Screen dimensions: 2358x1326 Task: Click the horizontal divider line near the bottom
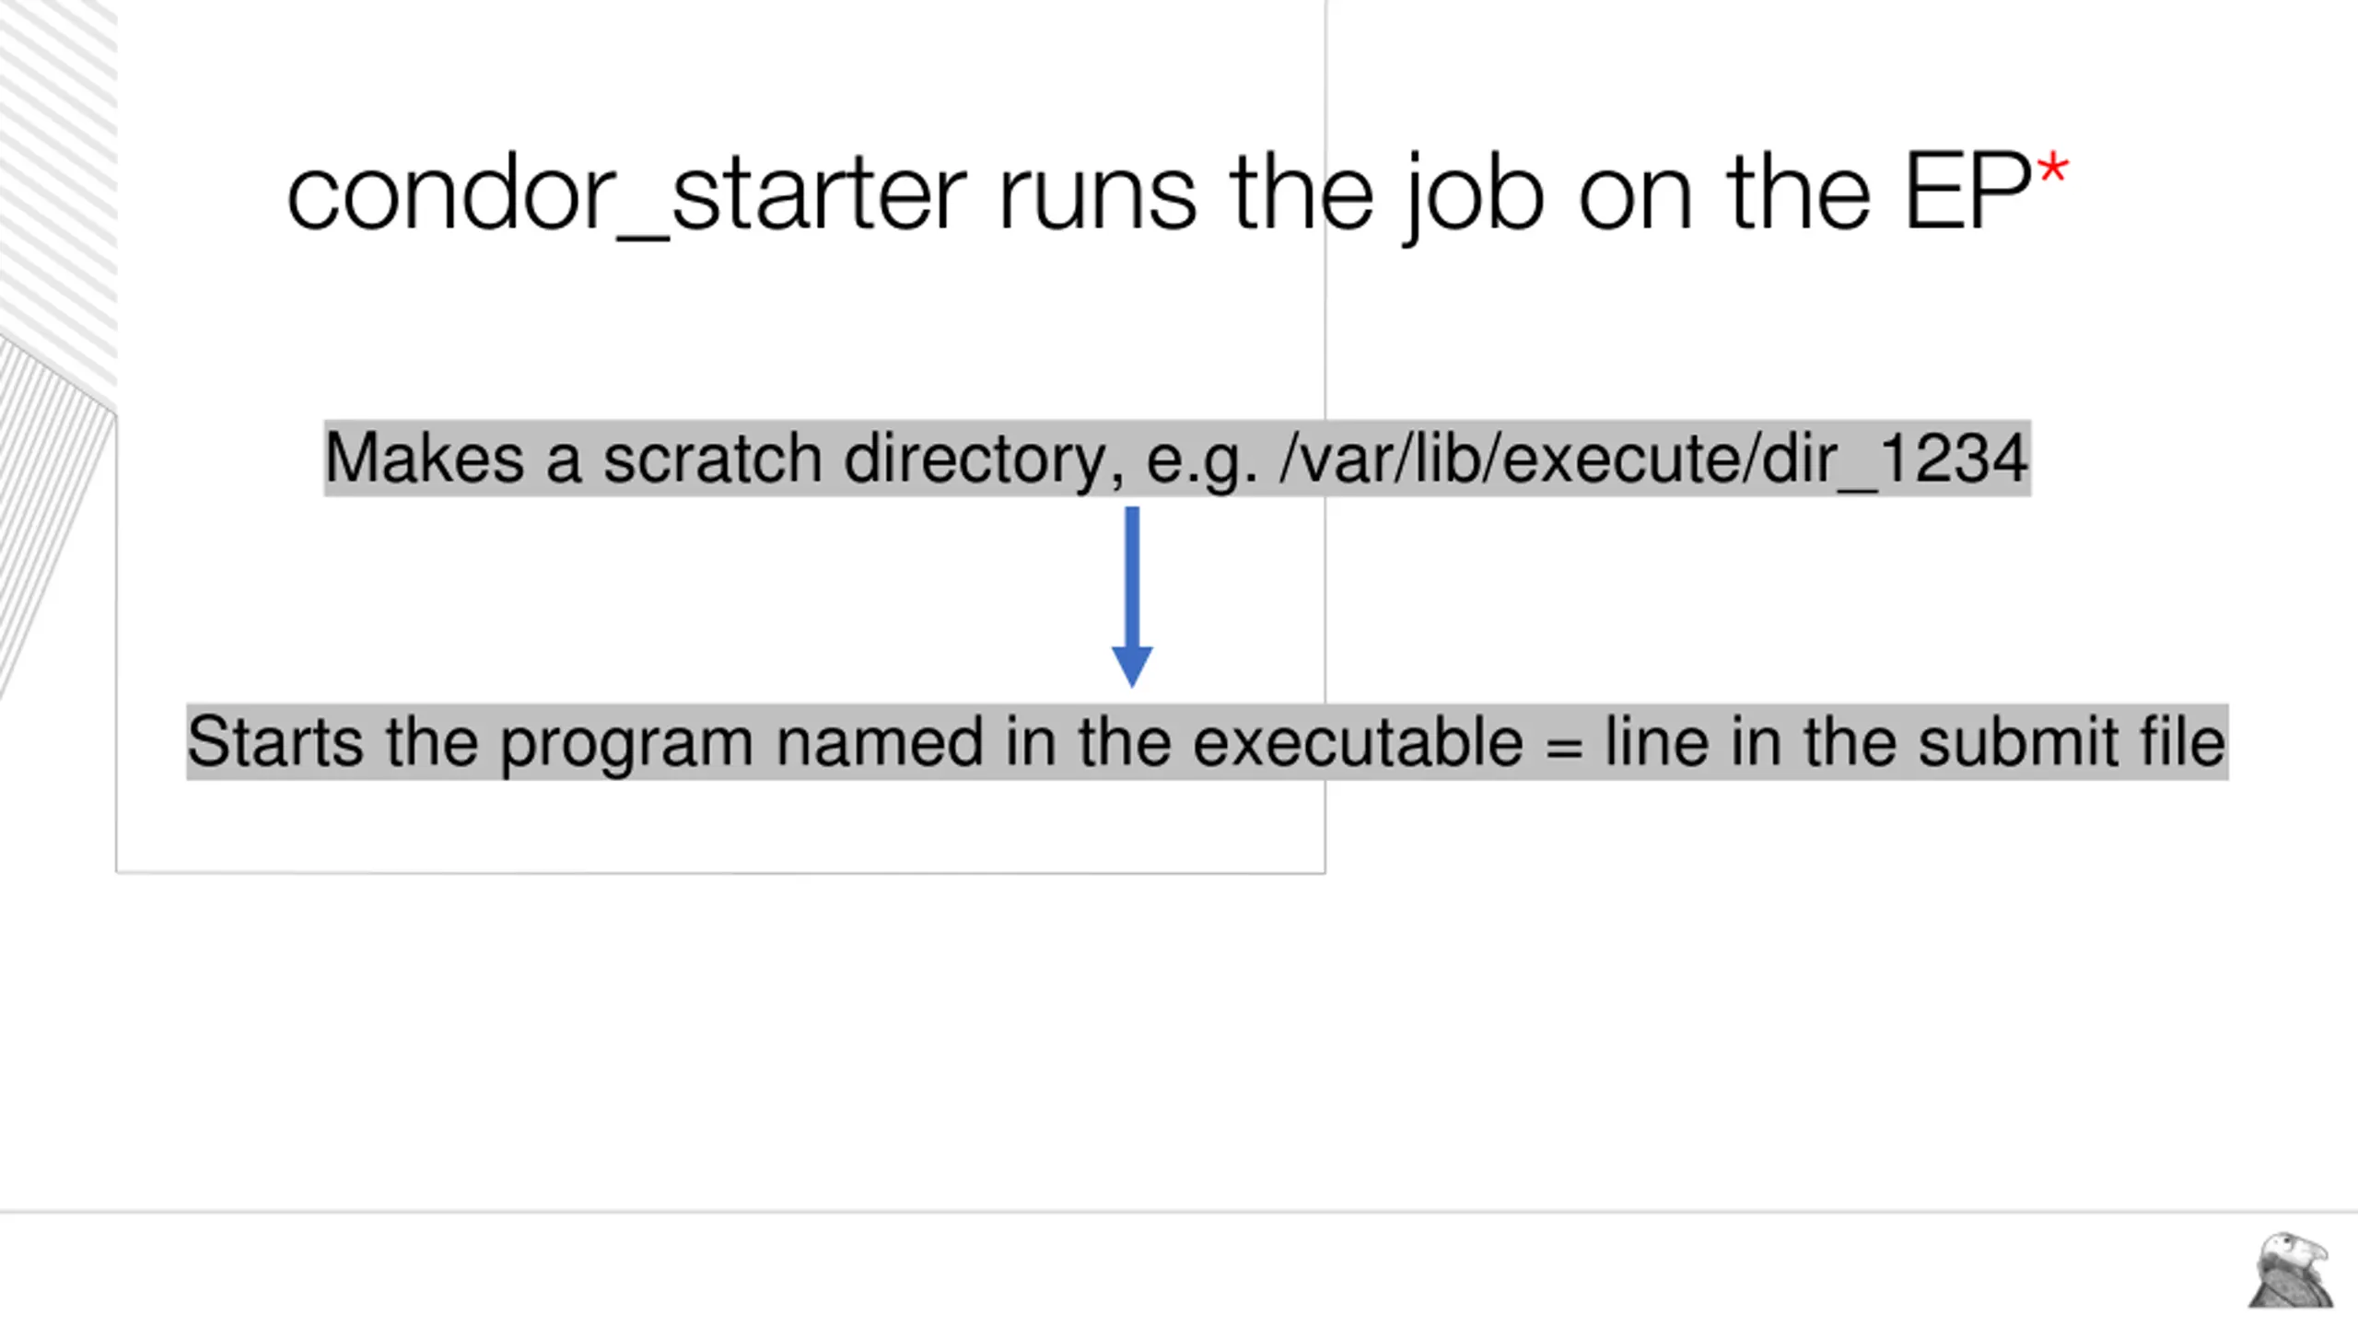coord(1179,1212)
